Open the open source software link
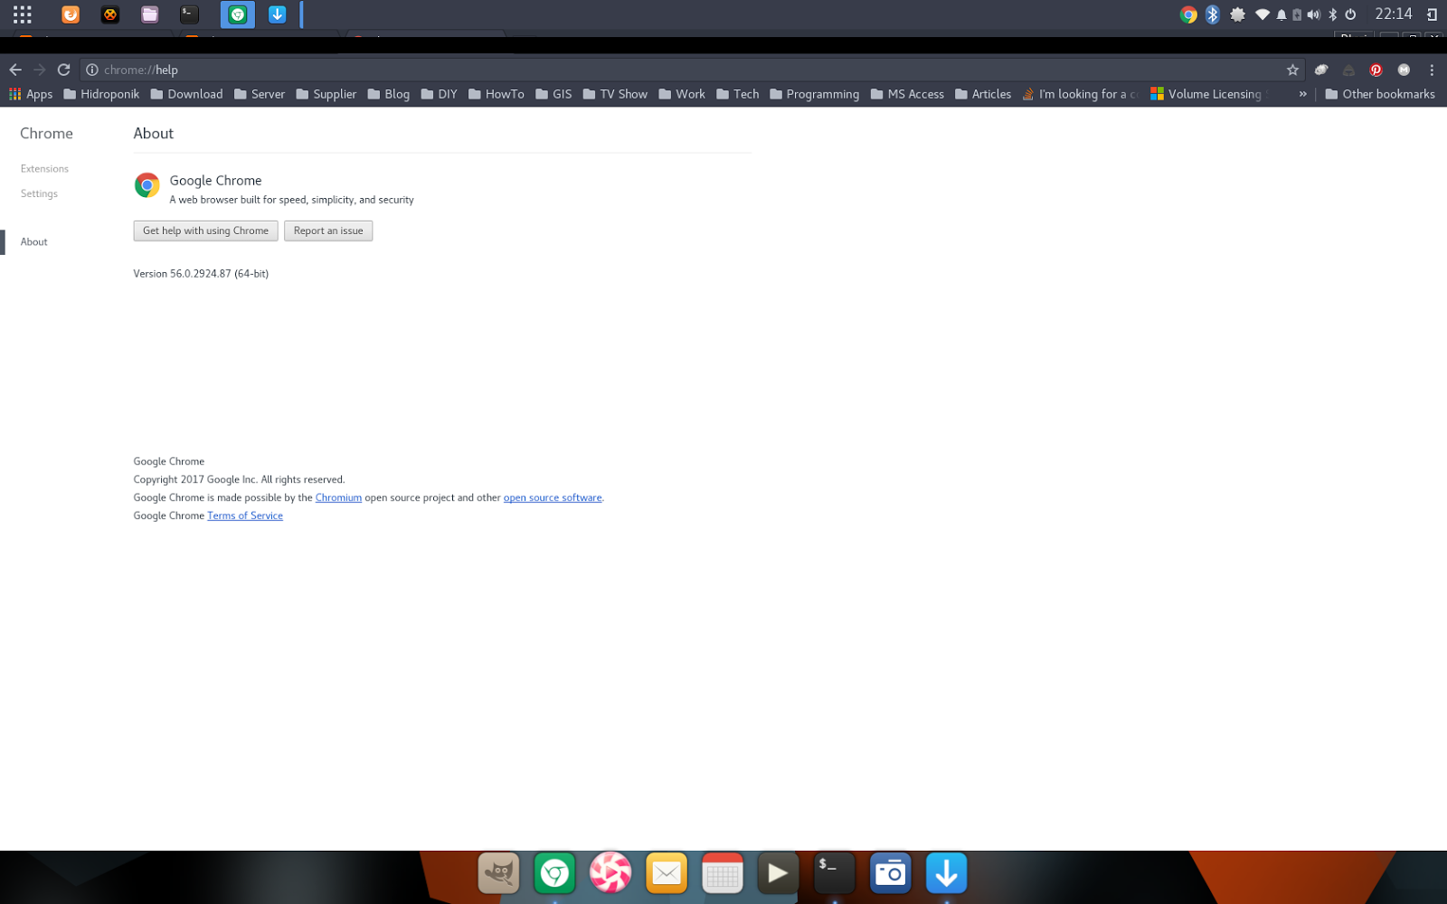Viewport: 1447px width, 904px height. pos(553,498)
